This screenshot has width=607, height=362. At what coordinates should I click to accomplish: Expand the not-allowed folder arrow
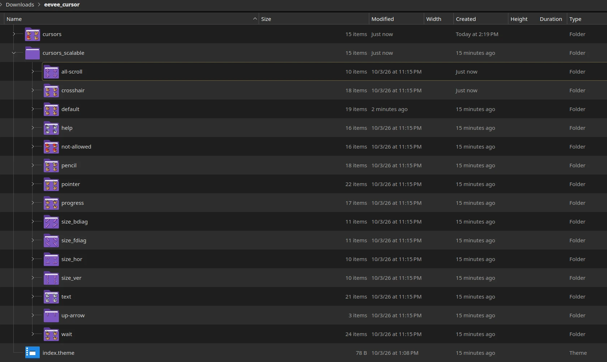click(33, 146)
